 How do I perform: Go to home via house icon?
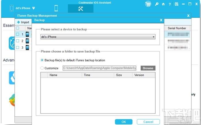[163, 4]
